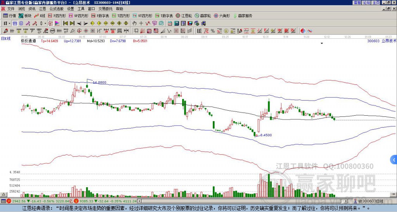Open the 六角形 hexagon tool
Screen dimensions: 397x212
coord(222,15)
